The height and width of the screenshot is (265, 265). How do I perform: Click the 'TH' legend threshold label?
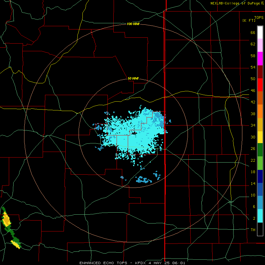click(x=253, y=230)
